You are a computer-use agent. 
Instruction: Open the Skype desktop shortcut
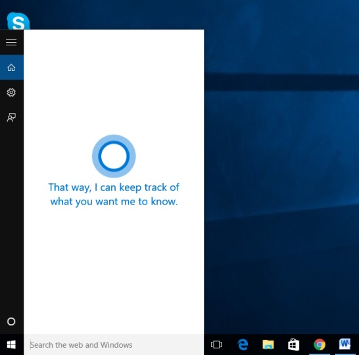tap(18, 21)
